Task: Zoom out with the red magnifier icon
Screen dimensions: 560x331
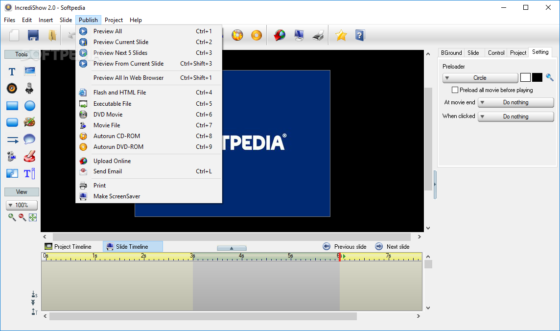Action: (22, 217)
